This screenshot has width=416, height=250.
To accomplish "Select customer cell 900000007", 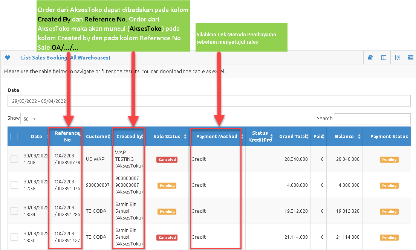I will click(x=97, y=185).
